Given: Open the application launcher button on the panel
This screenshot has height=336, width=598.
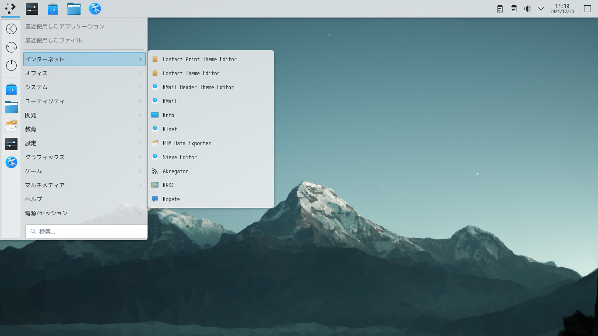Looking at the screenshot, I should [11, 8].
